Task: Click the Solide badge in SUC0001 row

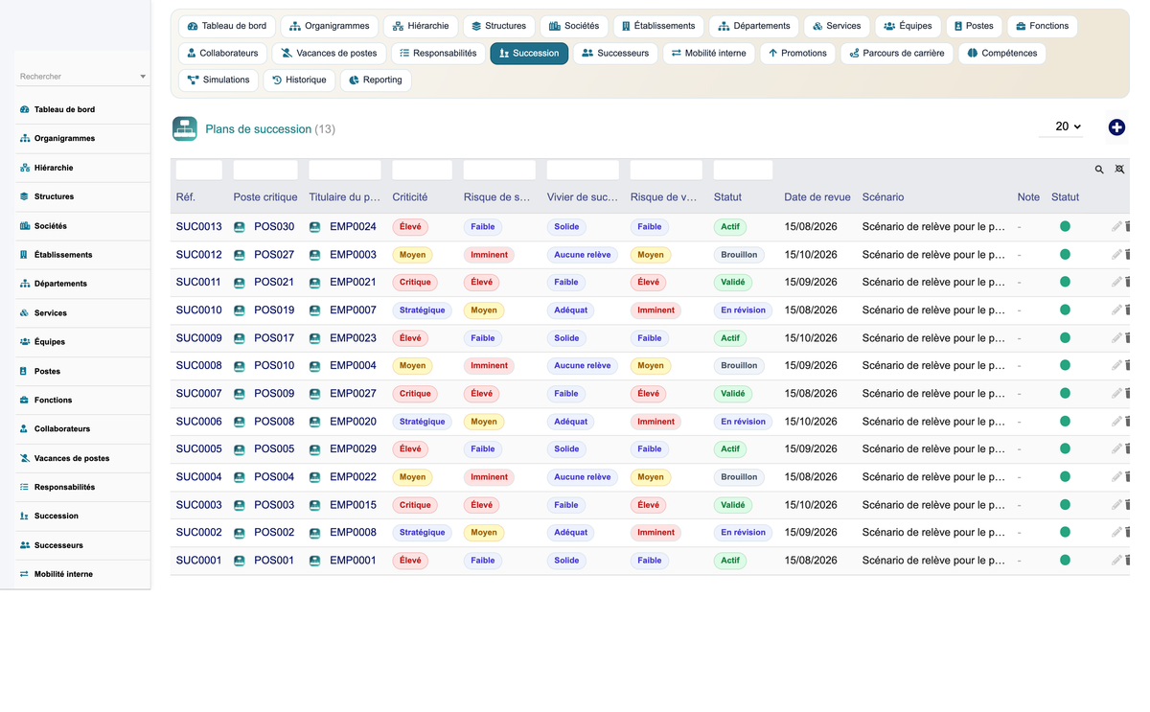Action: 566,561
